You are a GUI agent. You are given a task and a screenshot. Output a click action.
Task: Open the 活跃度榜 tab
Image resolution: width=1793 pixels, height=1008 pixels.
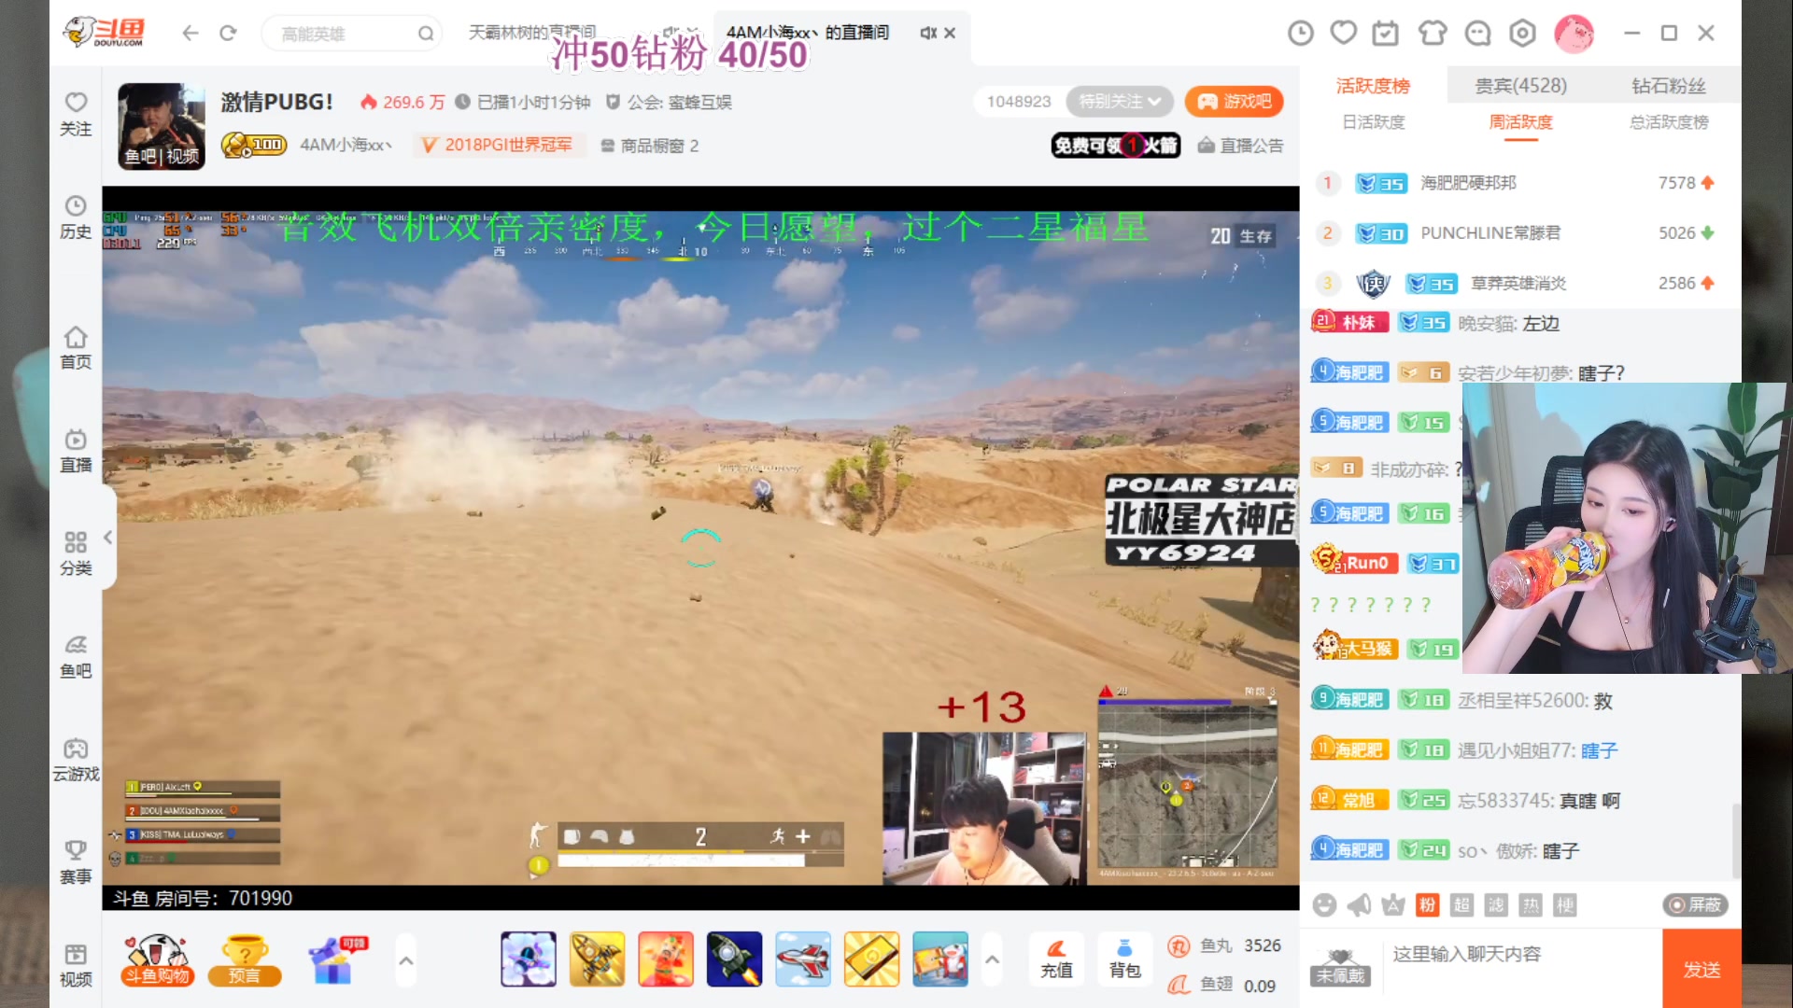(x=1373, y=86)
